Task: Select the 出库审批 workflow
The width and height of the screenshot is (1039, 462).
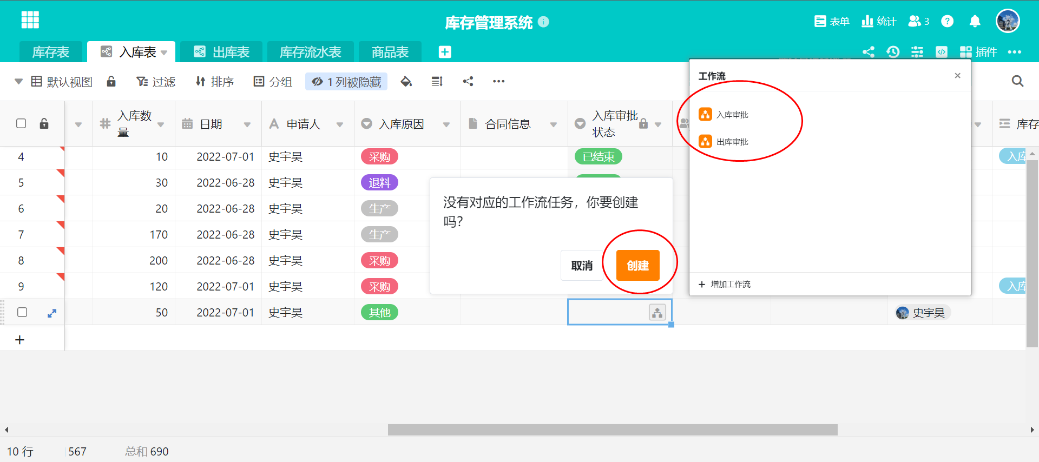Action: [x=724, y=141]
